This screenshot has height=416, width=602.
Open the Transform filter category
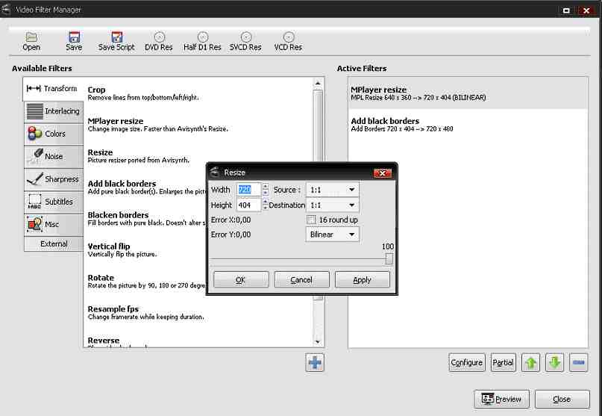click(54, 89)
